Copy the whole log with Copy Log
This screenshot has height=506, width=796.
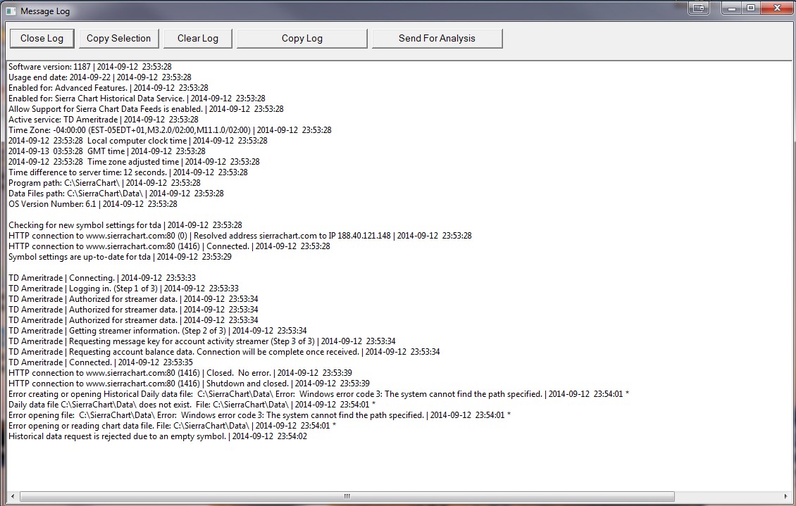tap(302, 39)
